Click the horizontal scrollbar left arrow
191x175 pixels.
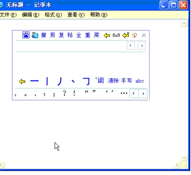[2, 165]
